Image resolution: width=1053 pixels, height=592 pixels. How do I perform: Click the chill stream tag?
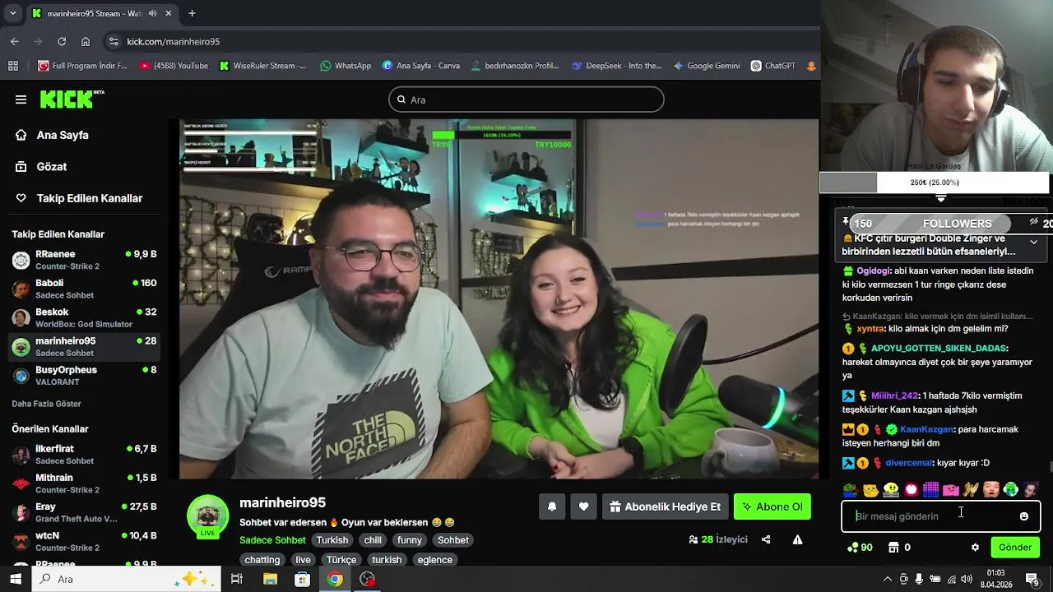[373, 540]
